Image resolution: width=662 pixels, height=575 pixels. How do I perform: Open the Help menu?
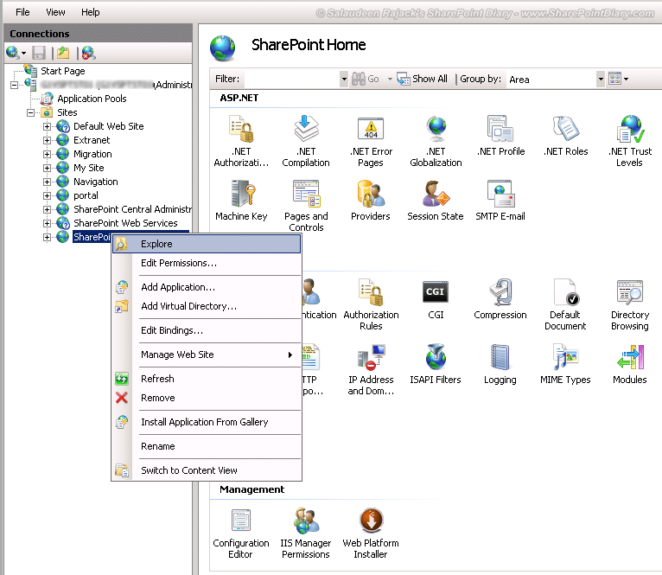click(x=91, y=12)
